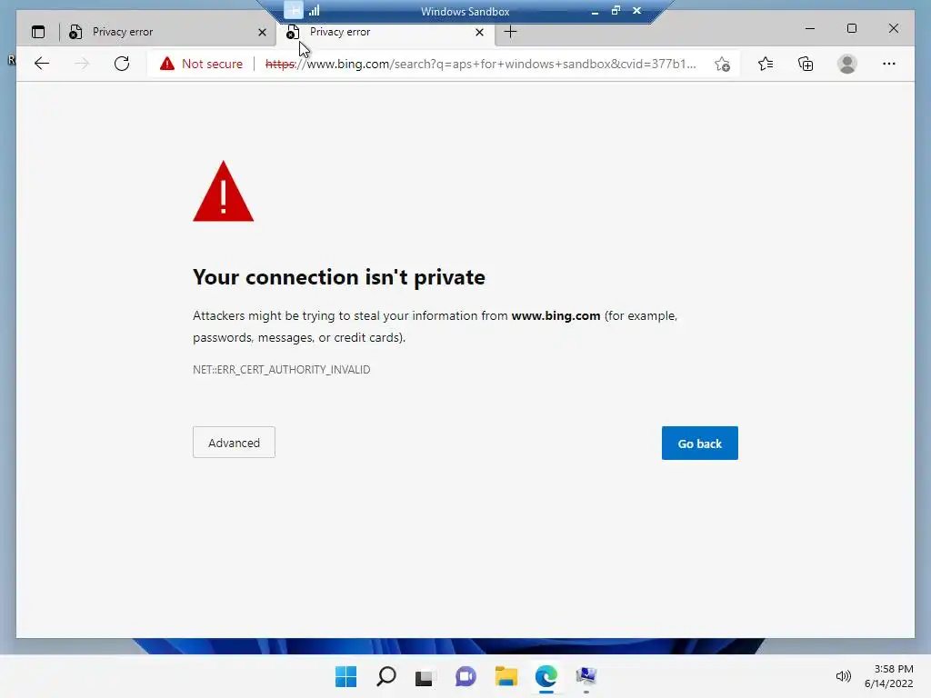Close the first Privacy error tab
Screen dimensions: 931x698
point(262,32)
